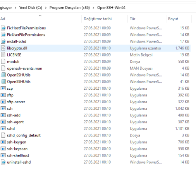
Task: Navigate to Yerel Disk (C:) in breadcrumb
Action: [x=31, y=8]
